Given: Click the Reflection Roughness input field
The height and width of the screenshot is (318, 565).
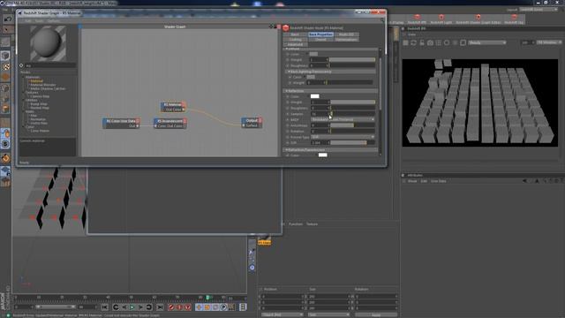Looking at the screenshot, I should pos(320,108).
